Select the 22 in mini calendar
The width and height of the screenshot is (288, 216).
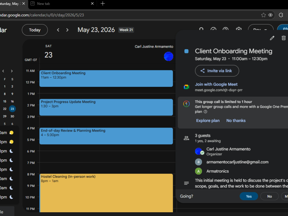coord(5,109)
